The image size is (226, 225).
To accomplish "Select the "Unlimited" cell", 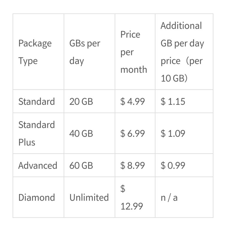I will pyautogui.click(x=89, y=197).
